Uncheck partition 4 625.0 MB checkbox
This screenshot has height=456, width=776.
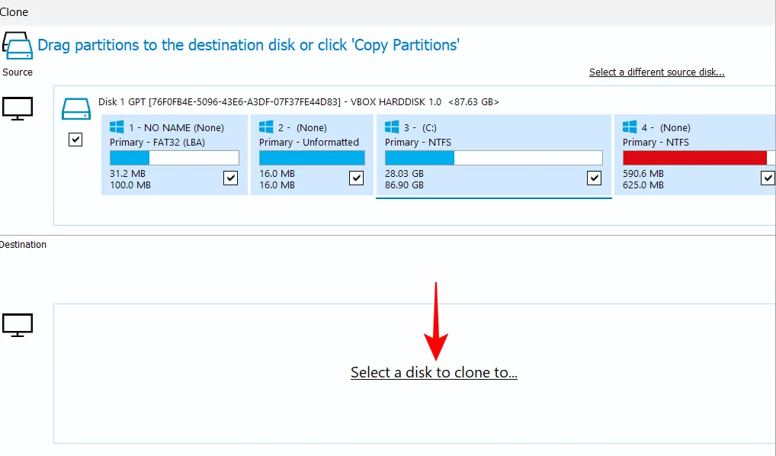click(x=768, y=178)
